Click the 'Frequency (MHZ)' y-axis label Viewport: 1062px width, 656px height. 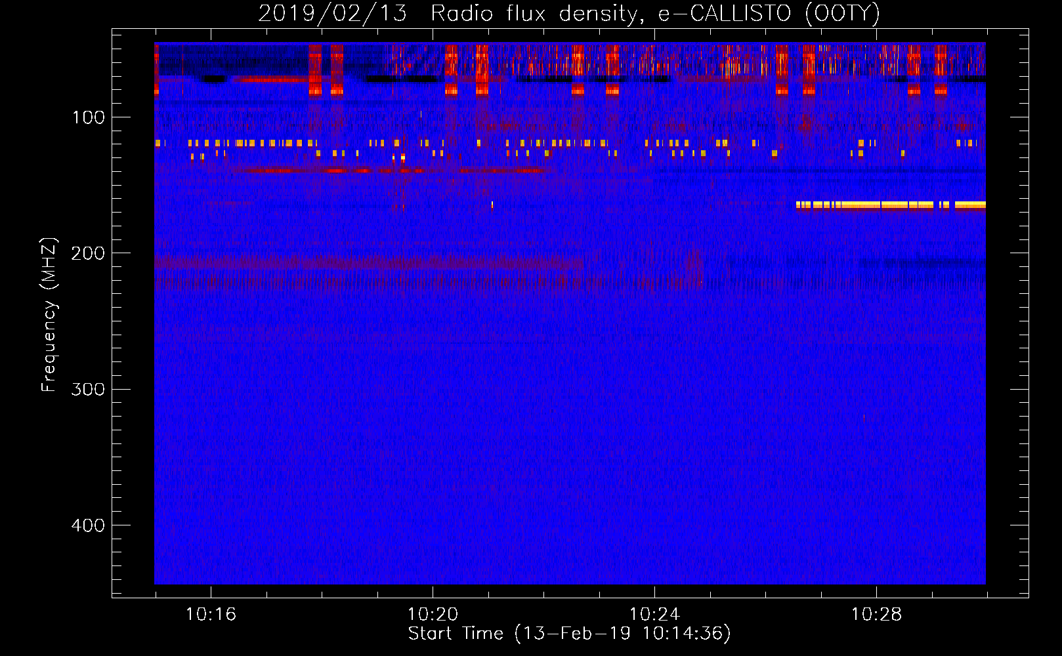(x=49, y=314)
